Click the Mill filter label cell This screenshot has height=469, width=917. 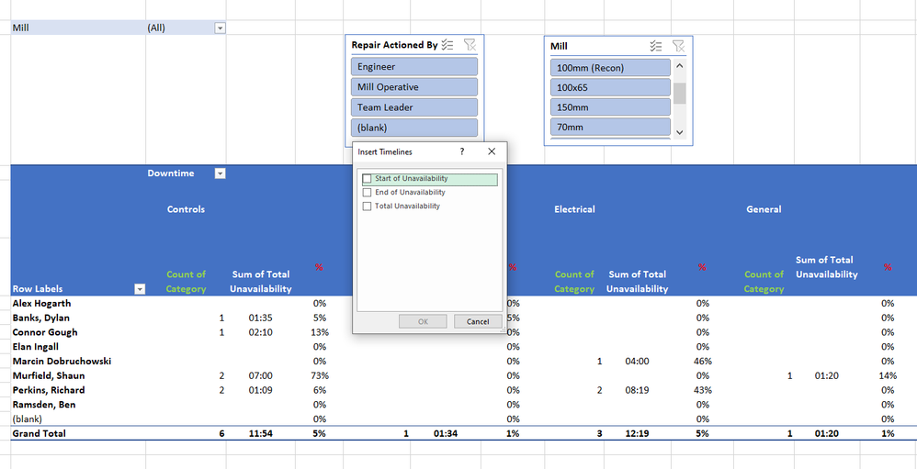click(x=78, y=28)
